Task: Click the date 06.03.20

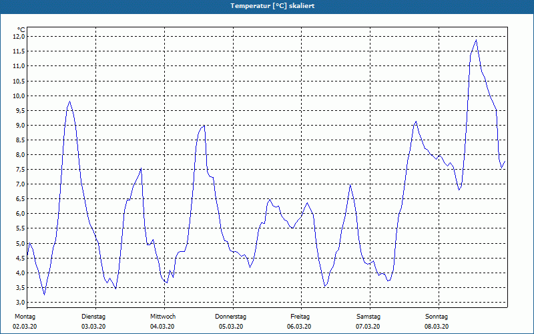Action: pos(299,327)
